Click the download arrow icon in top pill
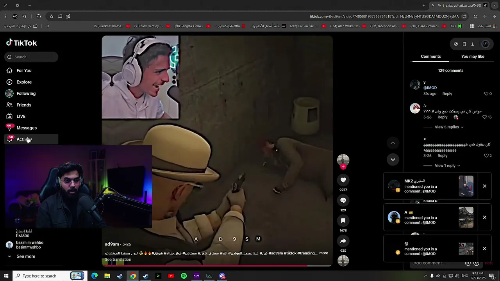 click(x=473, y=44)
